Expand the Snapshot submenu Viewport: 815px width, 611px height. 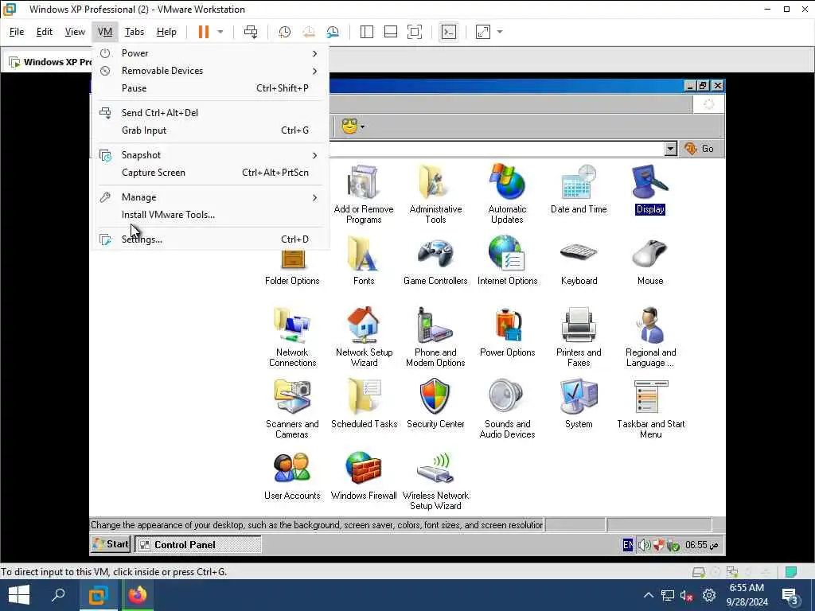(x=210, y=155)
